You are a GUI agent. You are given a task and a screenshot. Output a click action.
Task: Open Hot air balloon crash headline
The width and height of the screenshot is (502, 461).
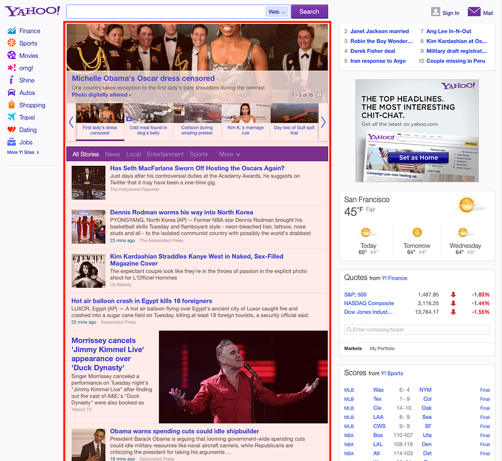(x=142, y=301)
